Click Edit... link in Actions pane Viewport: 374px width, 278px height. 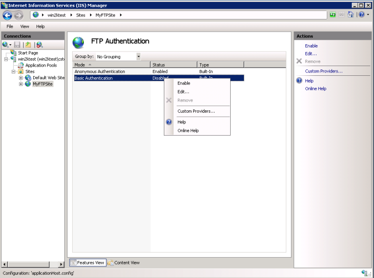[311, 53]
